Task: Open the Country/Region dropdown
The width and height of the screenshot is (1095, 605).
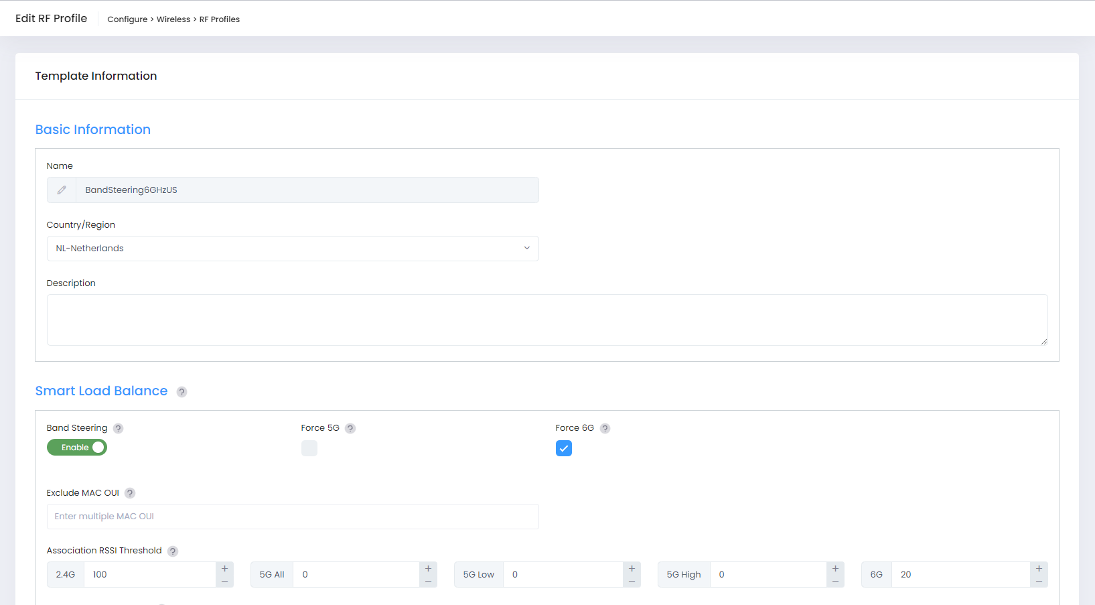Action: coord(293,249)
